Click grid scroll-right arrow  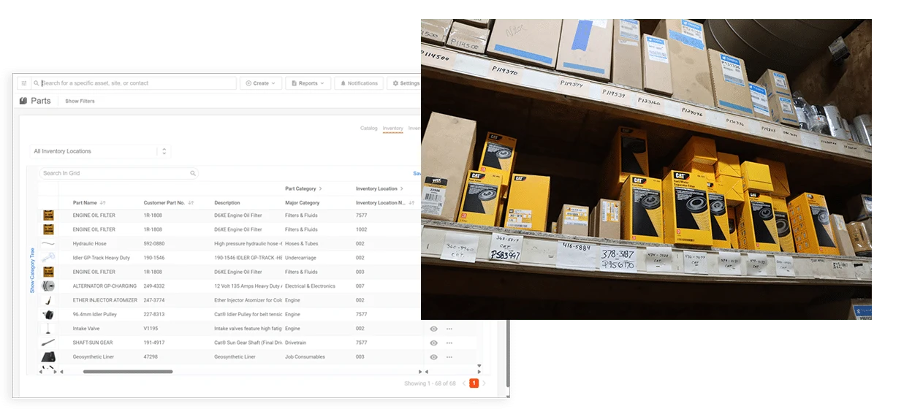pyautogui.click(x=419, y=372)
